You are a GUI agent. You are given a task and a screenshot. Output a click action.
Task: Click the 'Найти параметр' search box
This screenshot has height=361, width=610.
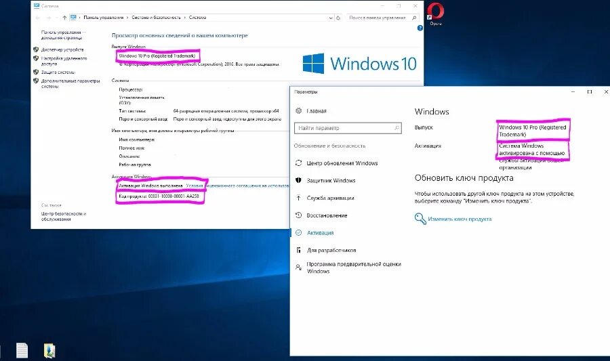348,128
